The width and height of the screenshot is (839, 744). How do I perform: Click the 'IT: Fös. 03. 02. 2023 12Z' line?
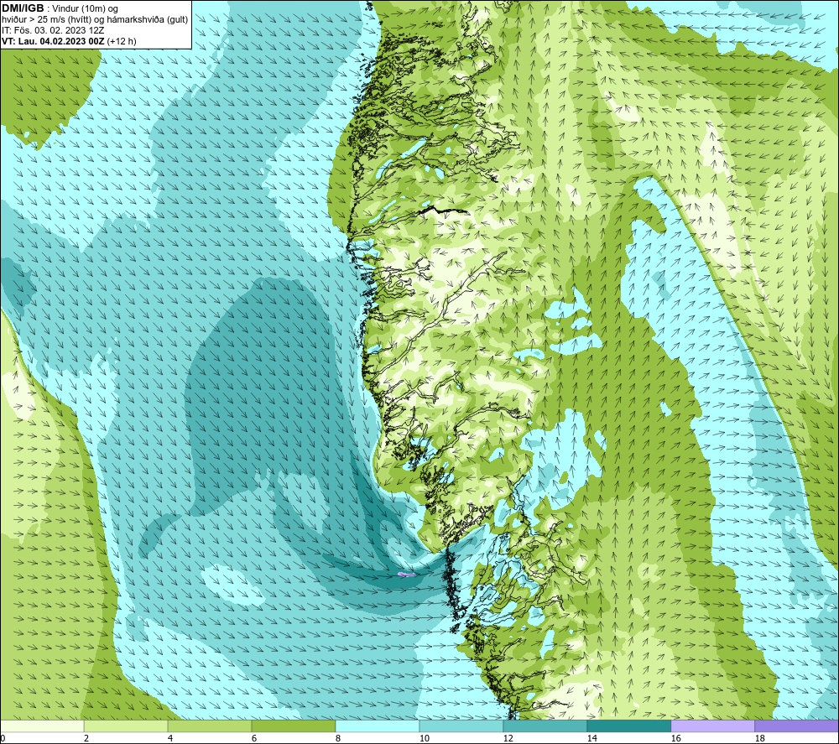coord(53,30)
